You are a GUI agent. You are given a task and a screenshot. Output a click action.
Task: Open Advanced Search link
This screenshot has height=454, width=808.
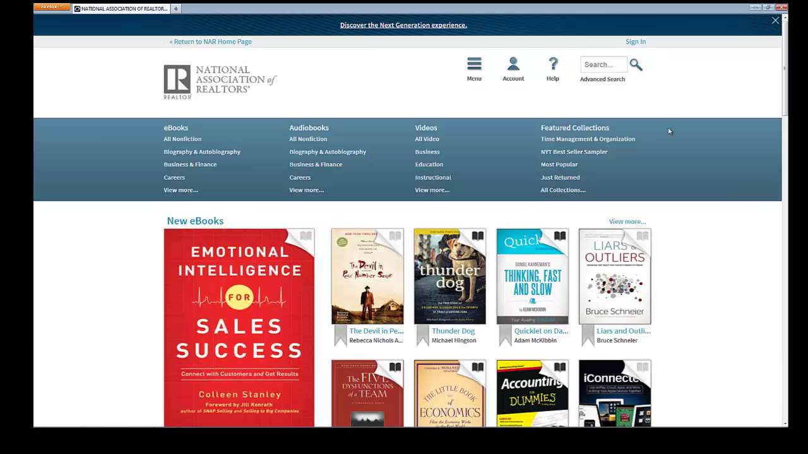coord(602,79)
